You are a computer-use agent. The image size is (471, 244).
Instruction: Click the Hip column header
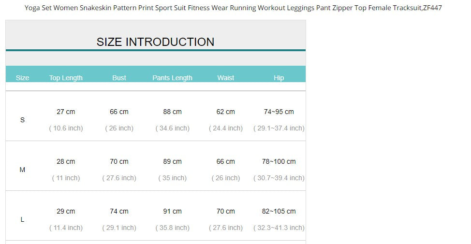[x=279, y=78]
